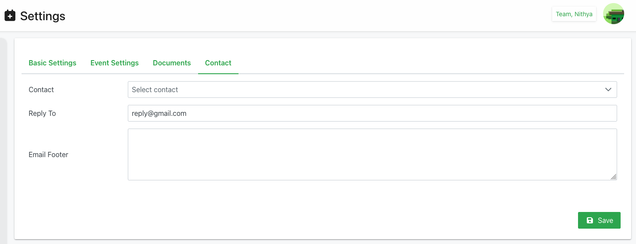Open the Event Settings tab

point(115,63)
